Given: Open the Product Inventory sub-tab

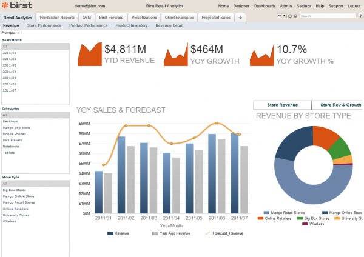Looking at the screenshot, I should click(x=131, y=26).
